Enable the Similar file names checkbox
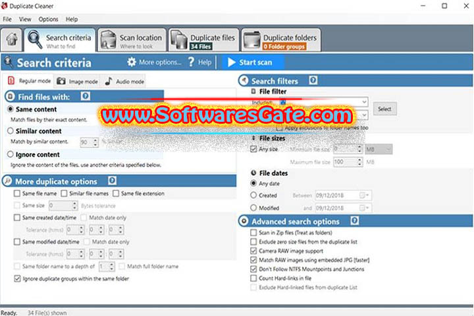The width and height of the screenshot is (474, 316). coord(64,194)
